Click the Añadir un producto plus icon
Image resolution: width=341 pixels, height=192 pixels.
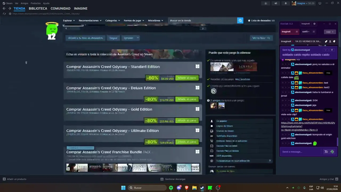[x=4, y=179]
